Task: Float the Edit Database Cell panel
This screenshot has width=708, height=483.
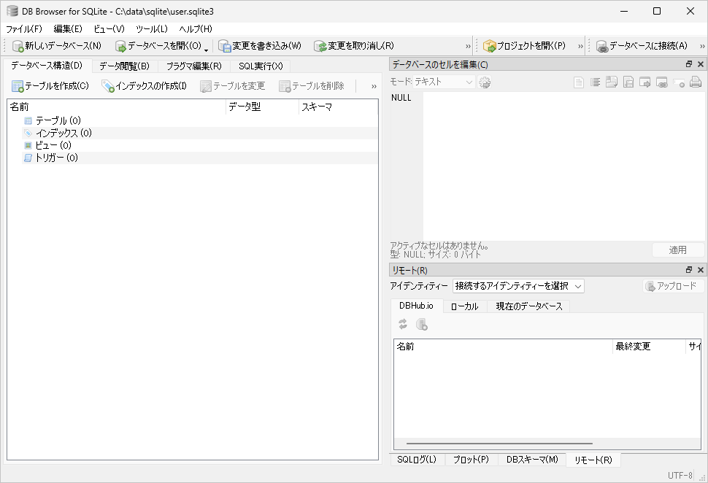Action: point(688,64)
